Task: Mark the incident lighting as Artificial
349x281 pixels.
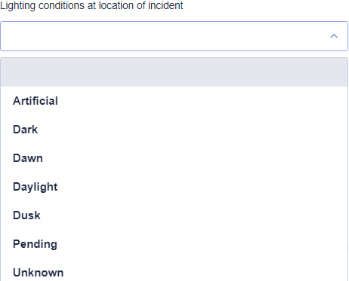Action: [174, 101]
